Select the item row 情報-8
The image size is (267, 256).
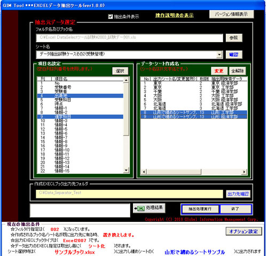coord(80,142)
